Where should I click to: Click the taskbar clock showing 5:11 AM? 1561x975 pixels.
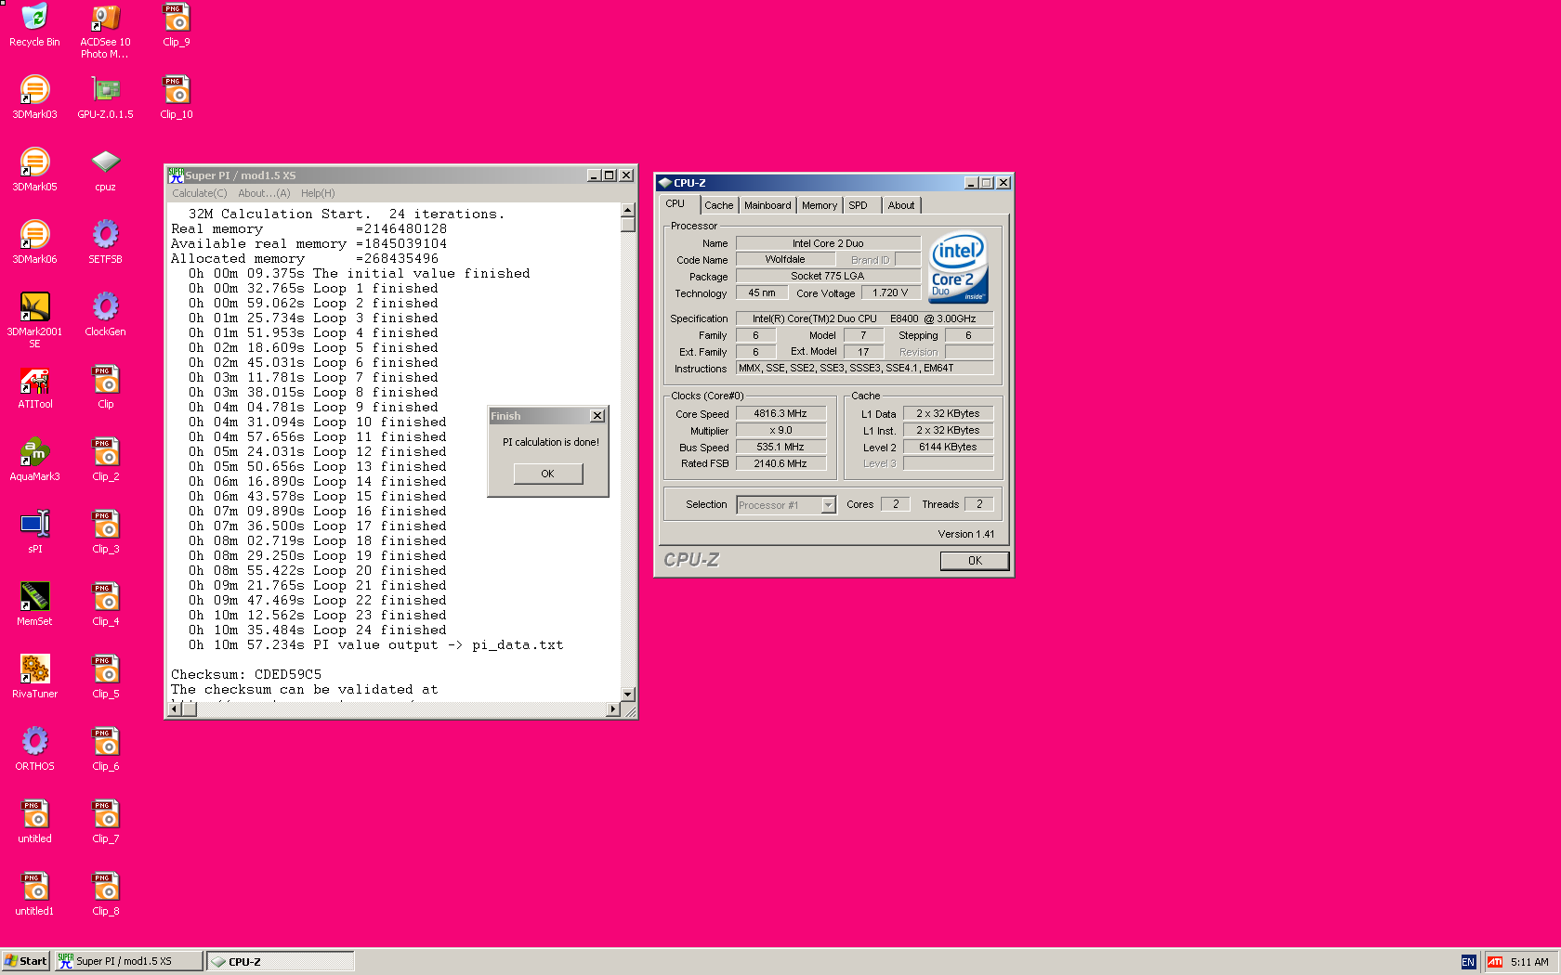pyautogui.click(x=1529, y=962)
